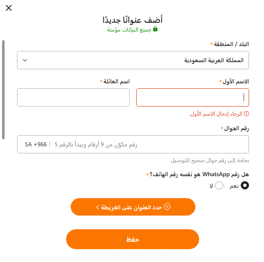This screenshot has height=262, width=264.
Task: Click the رقم الجوال field label
Action: [237, 129]
